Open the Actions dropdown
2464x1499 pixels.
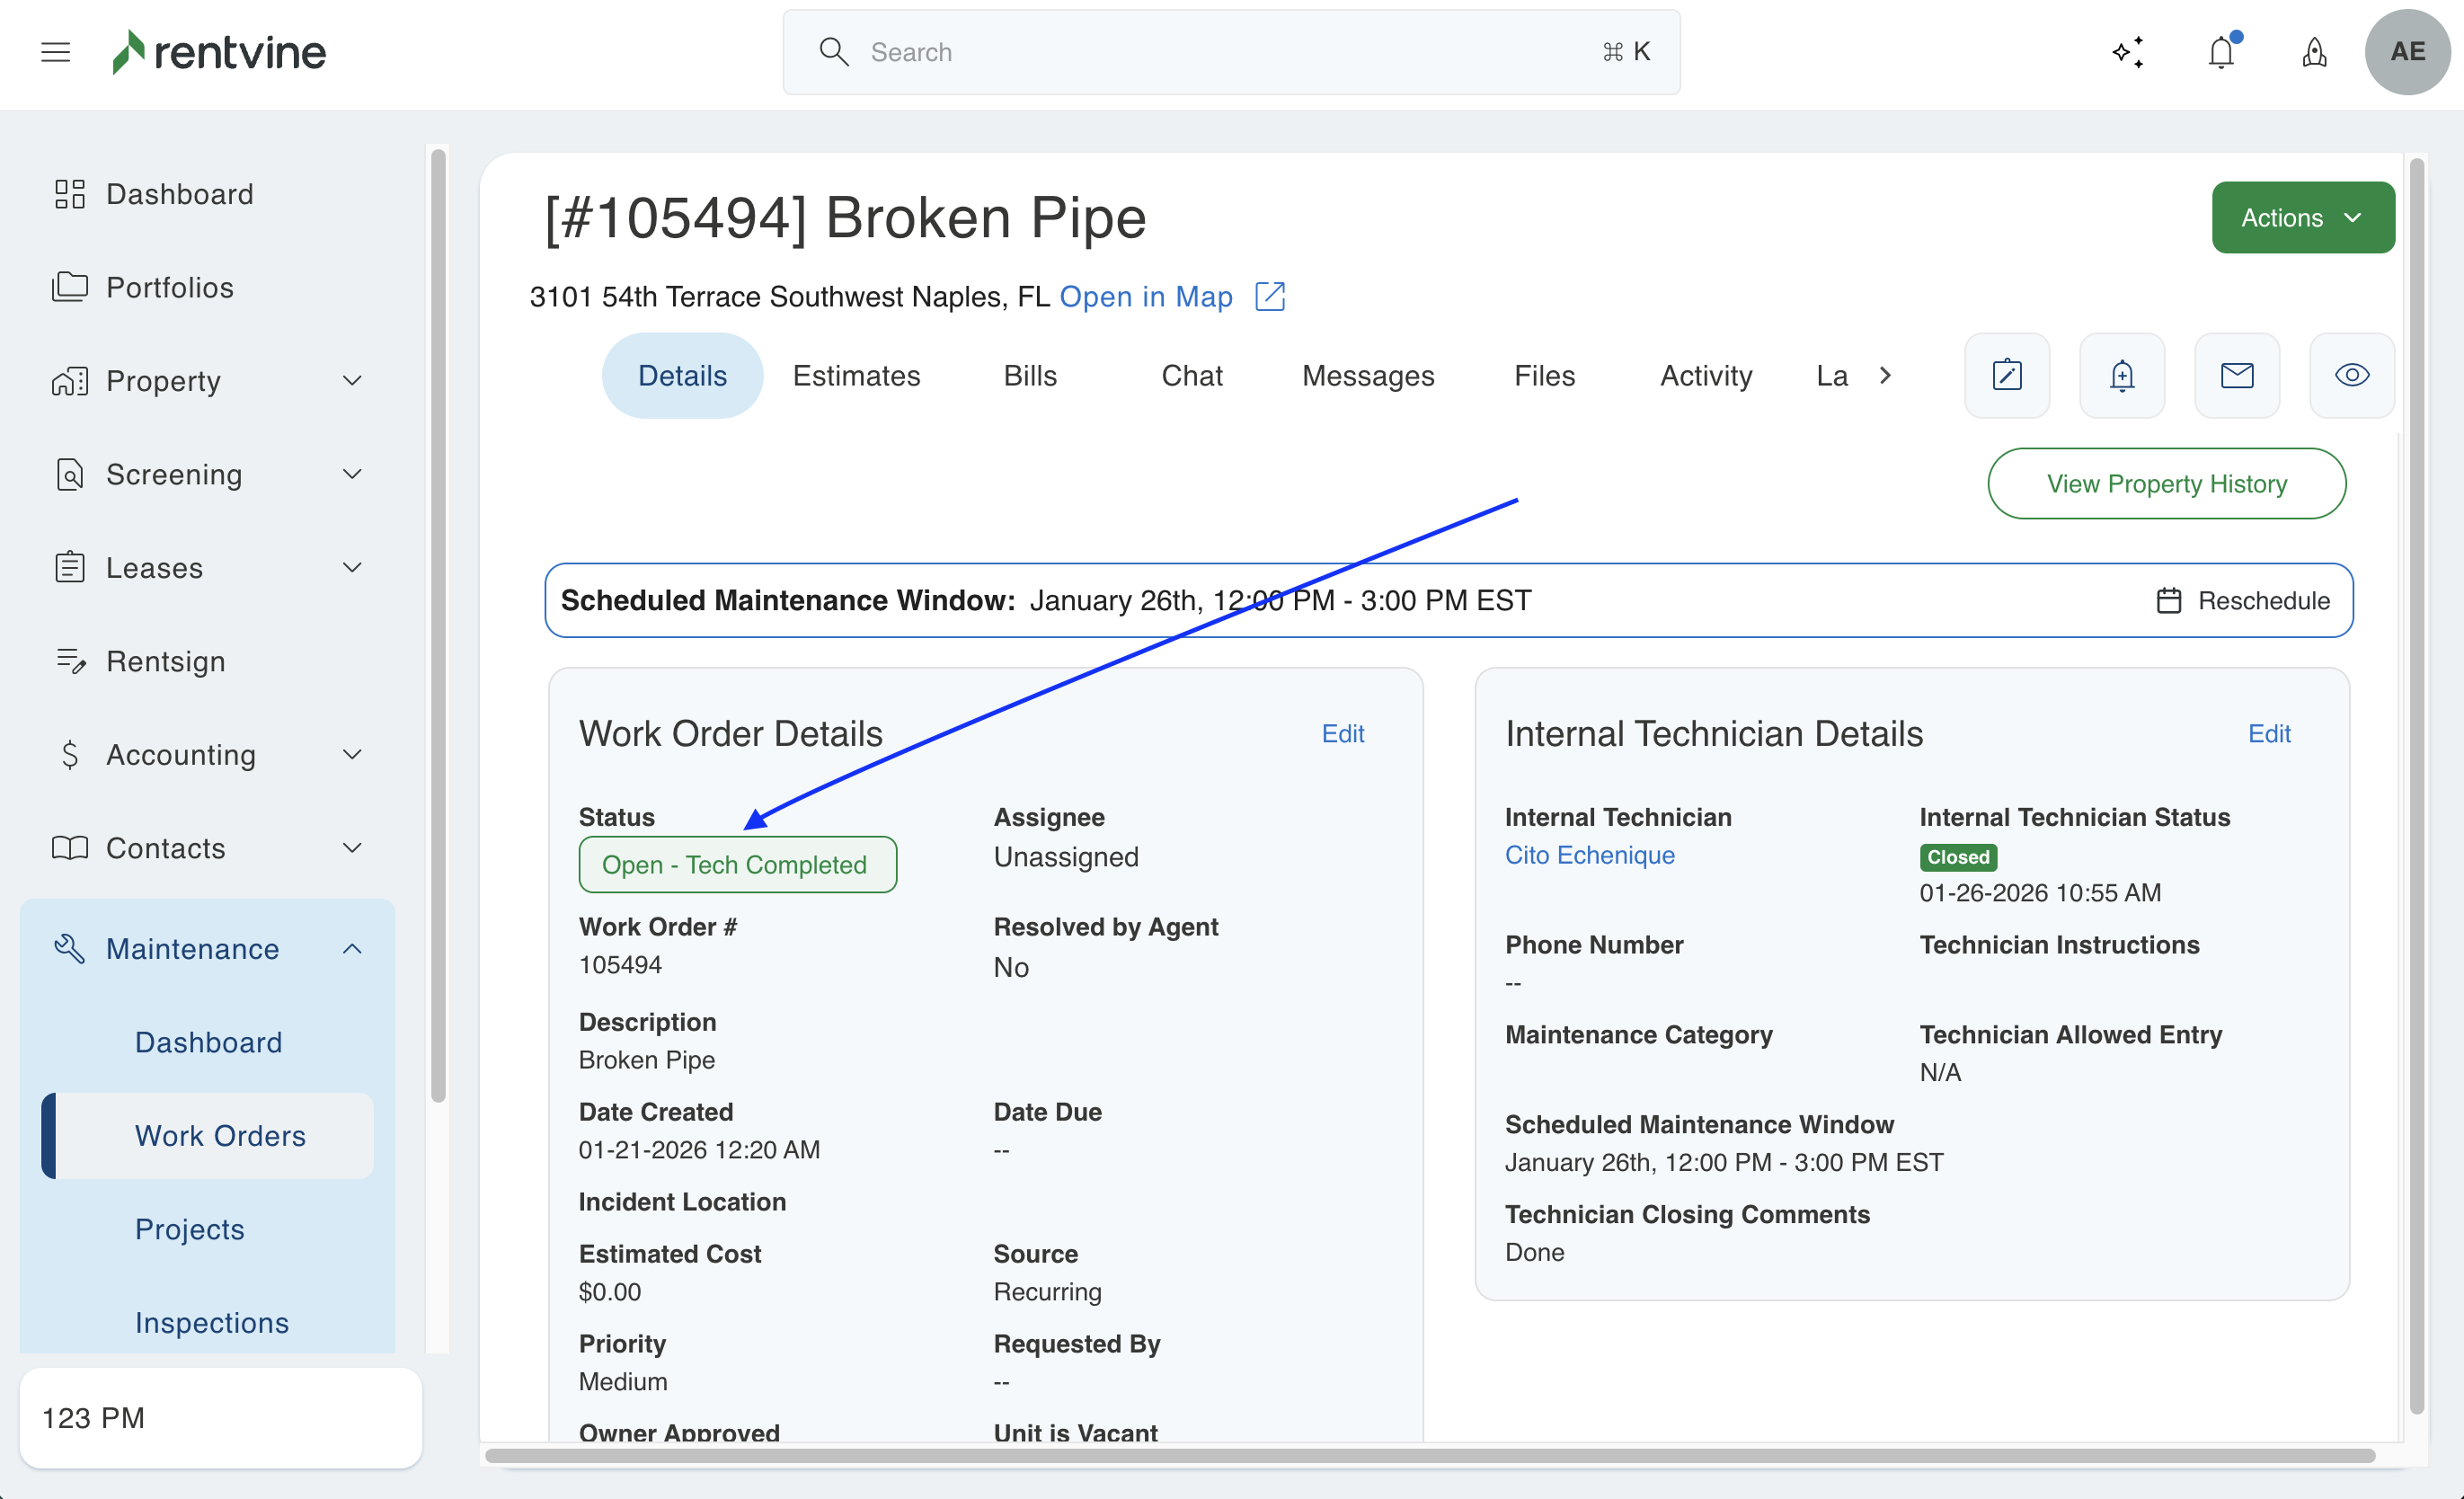click(x=2302, y=217)
